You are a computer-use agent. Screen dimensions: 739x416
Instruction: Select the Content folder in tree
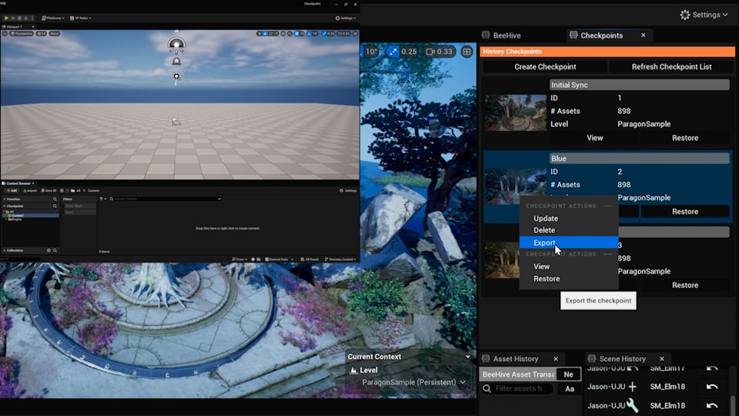(18, 216)
